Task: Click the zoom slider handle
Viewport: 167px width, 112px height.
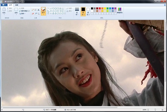Action: pyautogui.click(x=155, y=110)
